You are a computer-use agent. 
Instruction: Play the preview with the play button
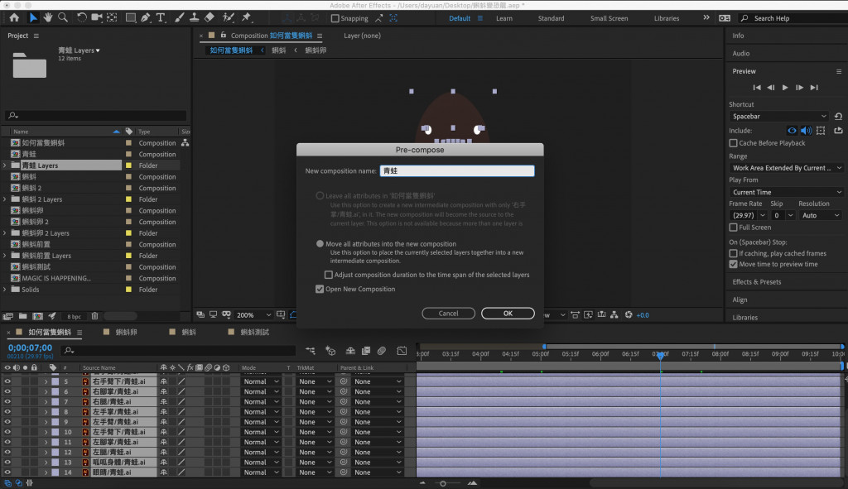pyautogui.click(x=785, y=87)
